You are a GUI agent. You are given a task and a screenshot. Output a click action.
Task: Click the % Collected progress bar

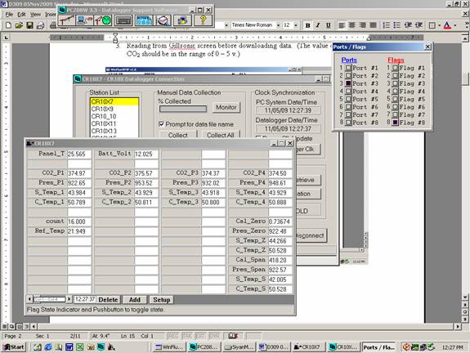tap(183, 109)
